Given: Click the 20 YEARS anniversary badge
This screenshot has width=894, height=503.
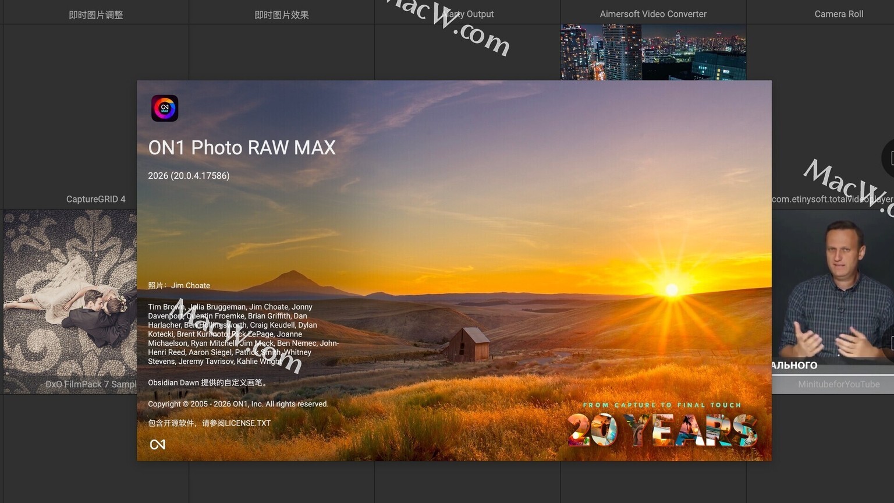Looking at the screenshot, I should [662, 430].
